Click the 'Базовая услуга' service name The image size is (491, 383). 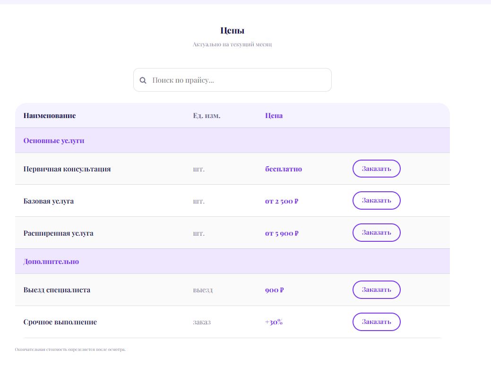click(x=49, y=201)
